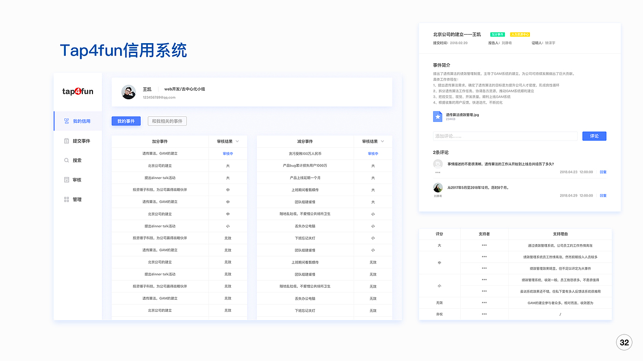643x361 pixels.
Task: Click the 弃权 score cell
Action: (440, 314)
